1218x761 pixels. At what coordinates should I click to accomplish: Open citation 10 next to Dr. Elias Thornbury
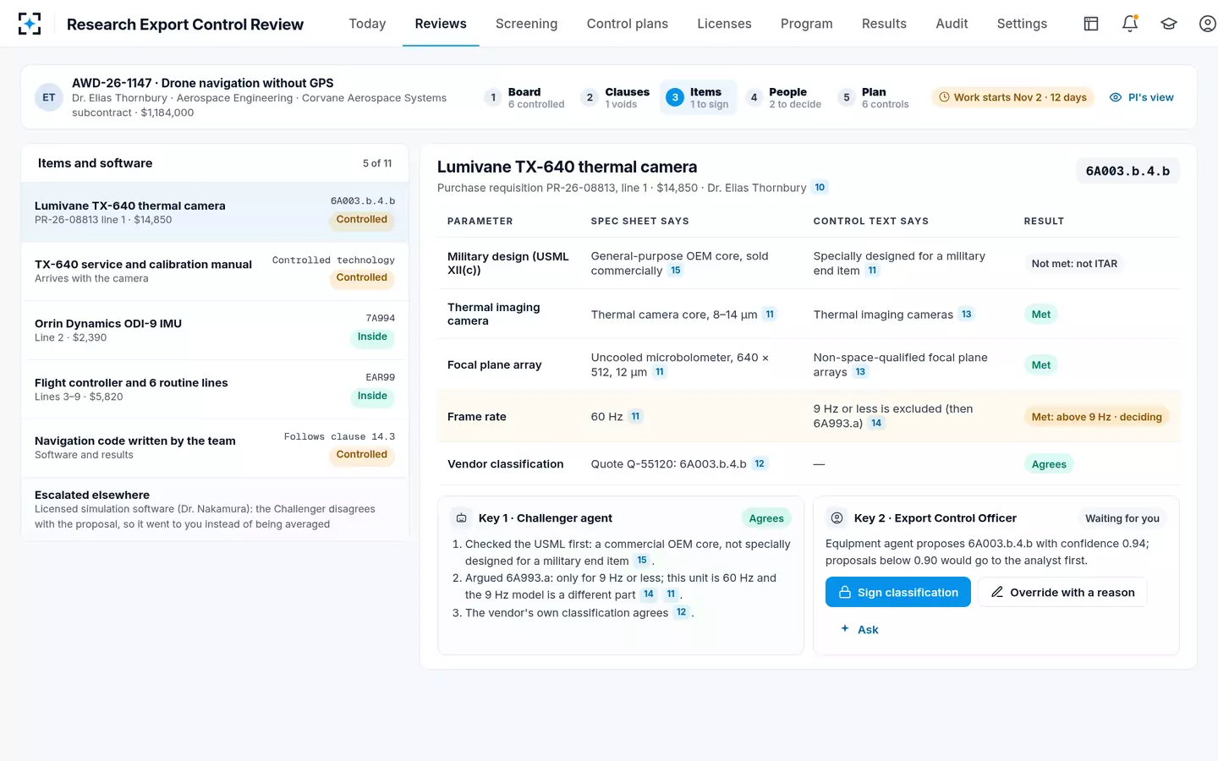(820, 188)
